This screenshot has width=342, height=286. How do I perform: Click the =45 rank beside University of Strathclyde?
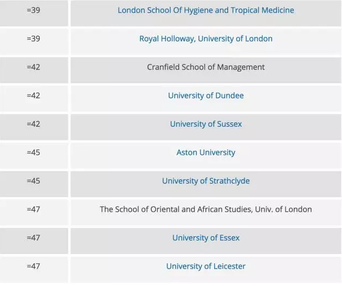(34, 181)
